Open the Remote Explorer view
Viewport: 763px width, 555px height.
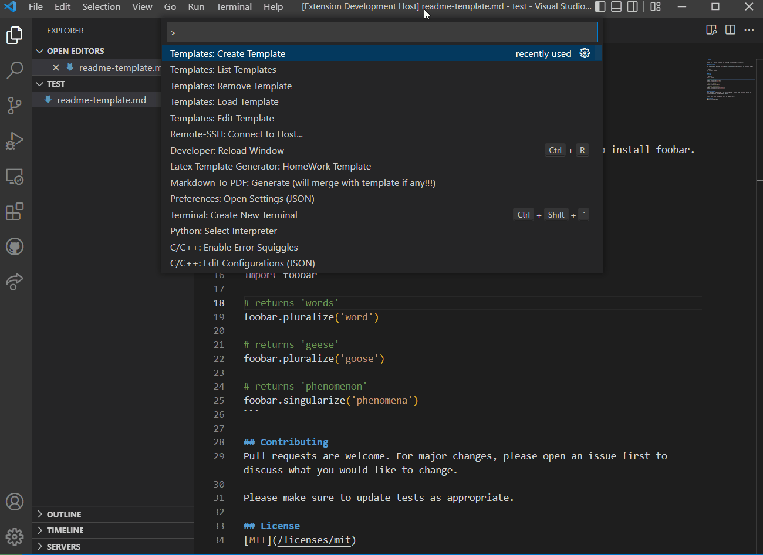15,176
